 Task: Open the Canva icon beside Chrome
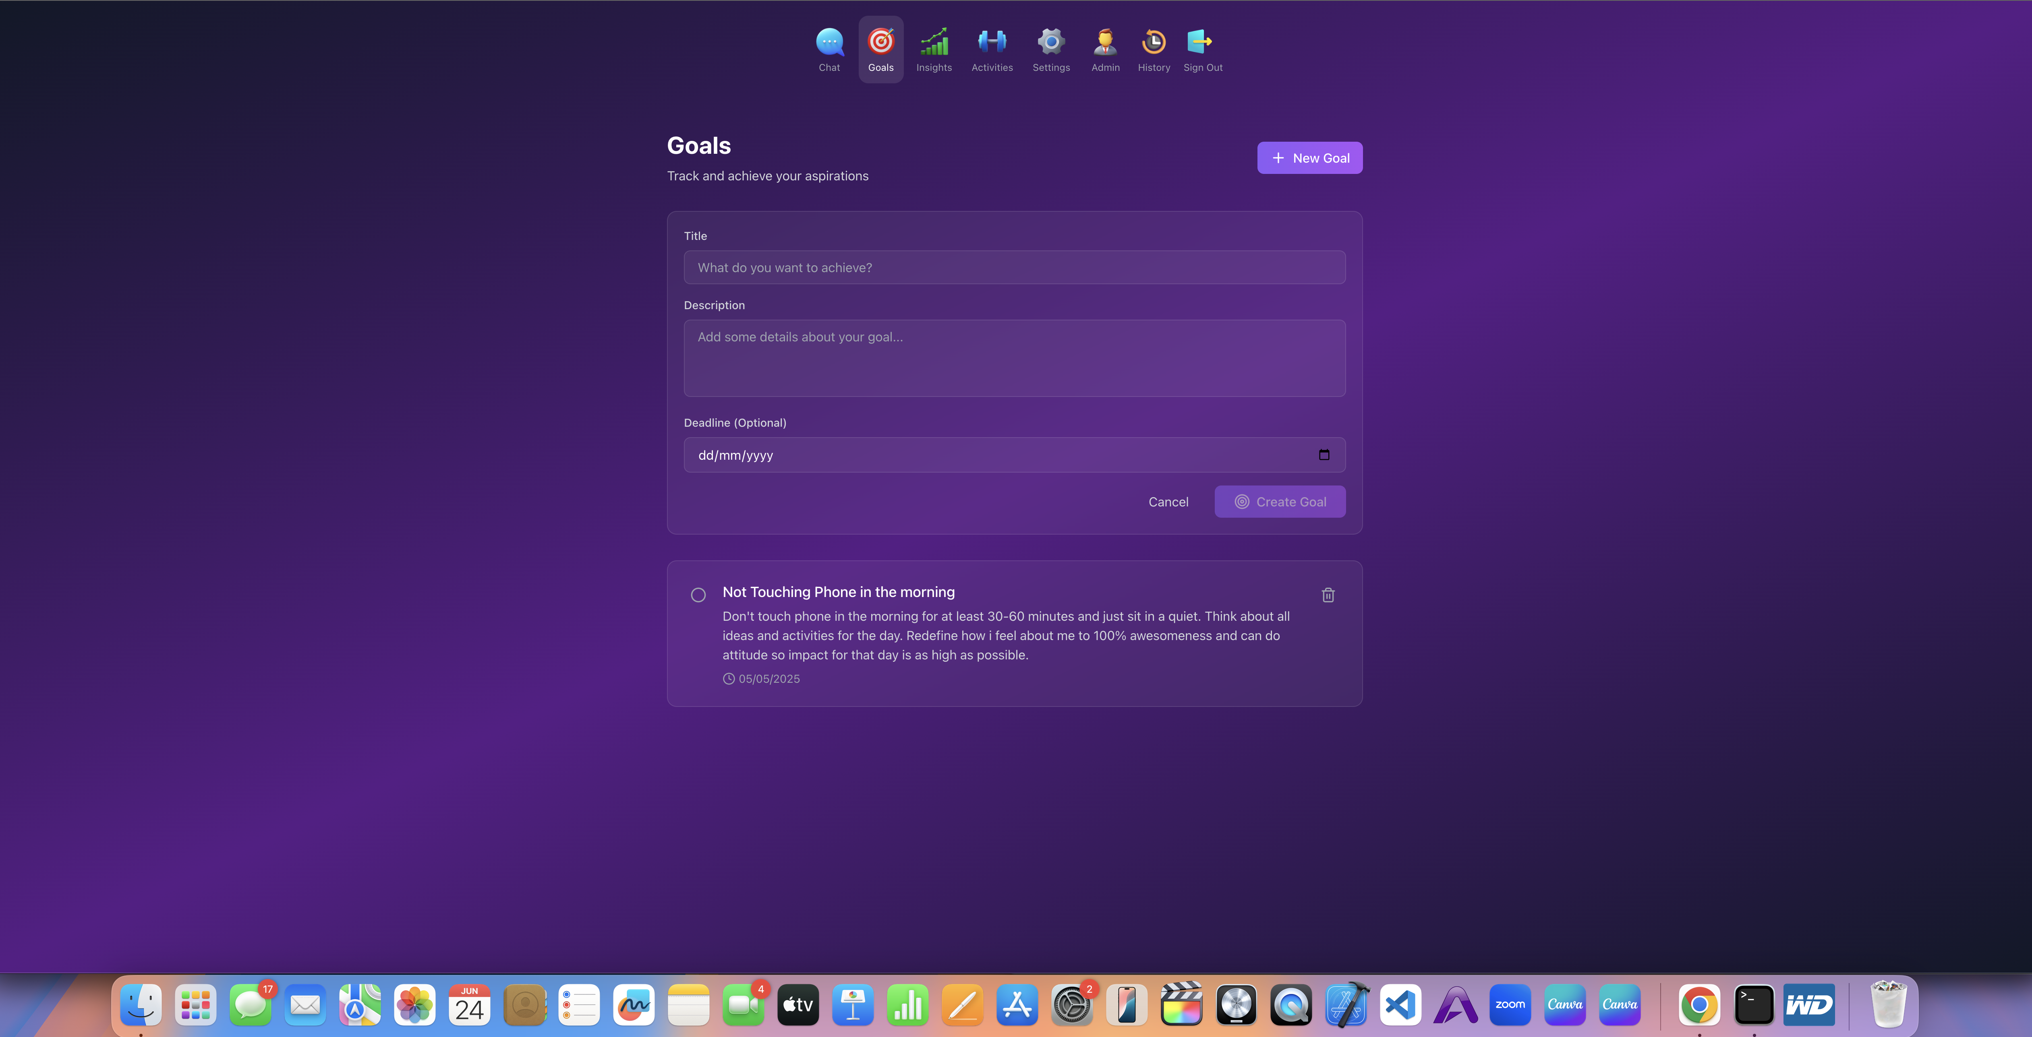(1620, 1004)
